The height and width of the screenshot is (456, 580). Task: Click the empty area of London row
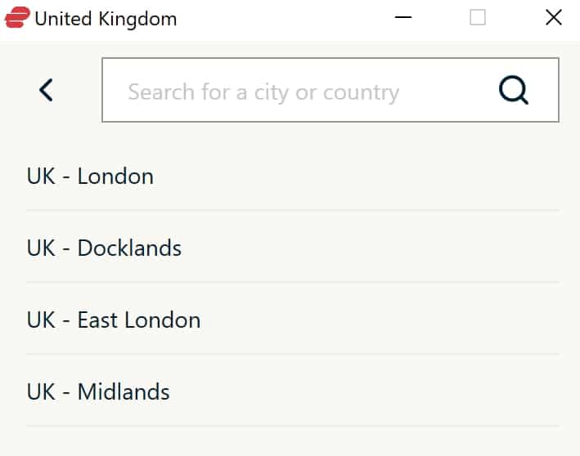[x=355, y=176]
